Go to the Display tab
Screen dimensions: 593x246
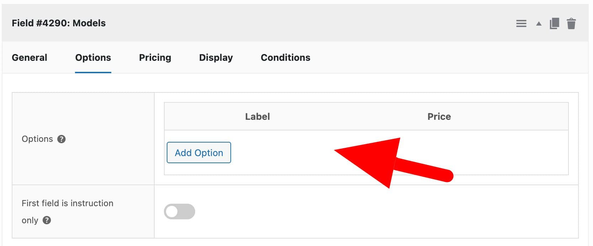click(216, 58)
